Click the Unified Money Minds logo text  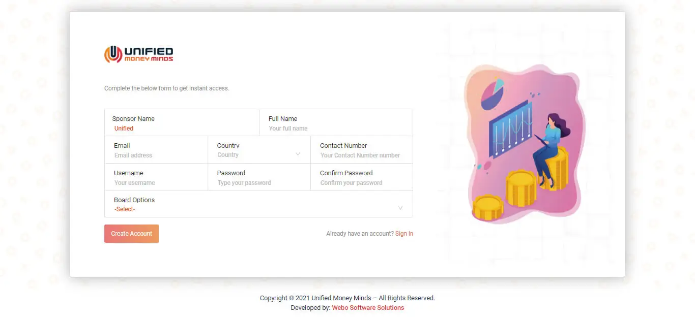pos(149,54)
